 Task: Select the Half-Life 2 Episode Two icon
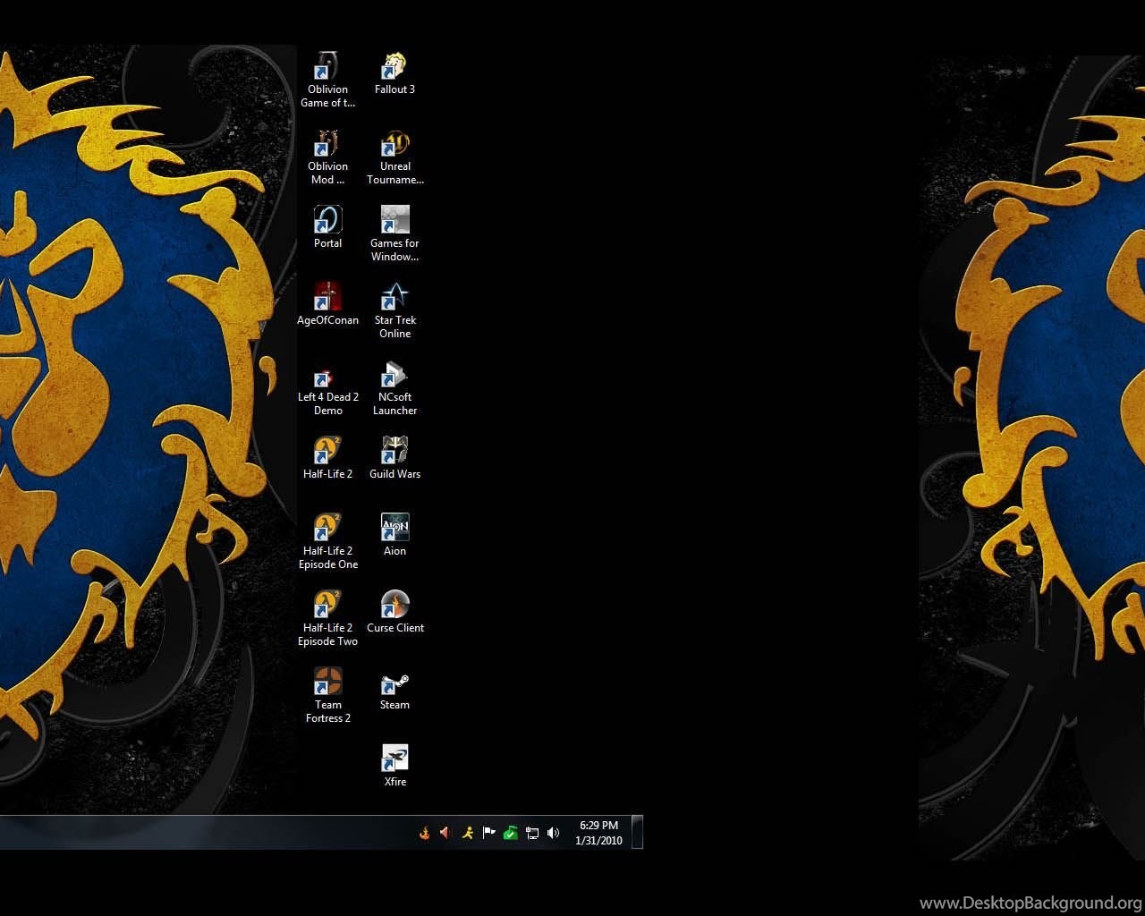coord(327,619)
